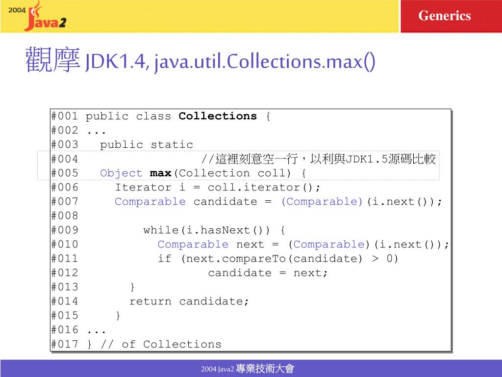Click the Chinese comment on line #004

(x=319, y=159)
